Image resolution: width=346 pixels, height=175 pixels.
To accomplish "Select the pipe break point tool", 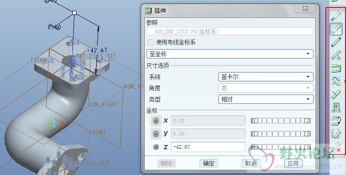I will pyautogui.click(x=336, y=95).
